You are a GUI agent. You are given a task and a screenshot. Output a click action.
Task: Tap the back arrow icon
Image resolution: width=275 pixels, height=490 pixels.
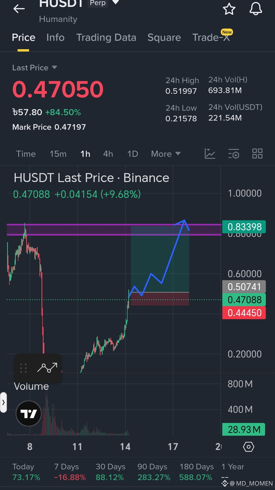click(x=19, y=9)
